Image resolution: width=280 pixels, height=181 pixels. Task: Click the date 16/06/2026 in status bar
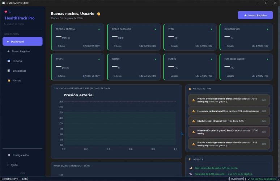(237, 179)
